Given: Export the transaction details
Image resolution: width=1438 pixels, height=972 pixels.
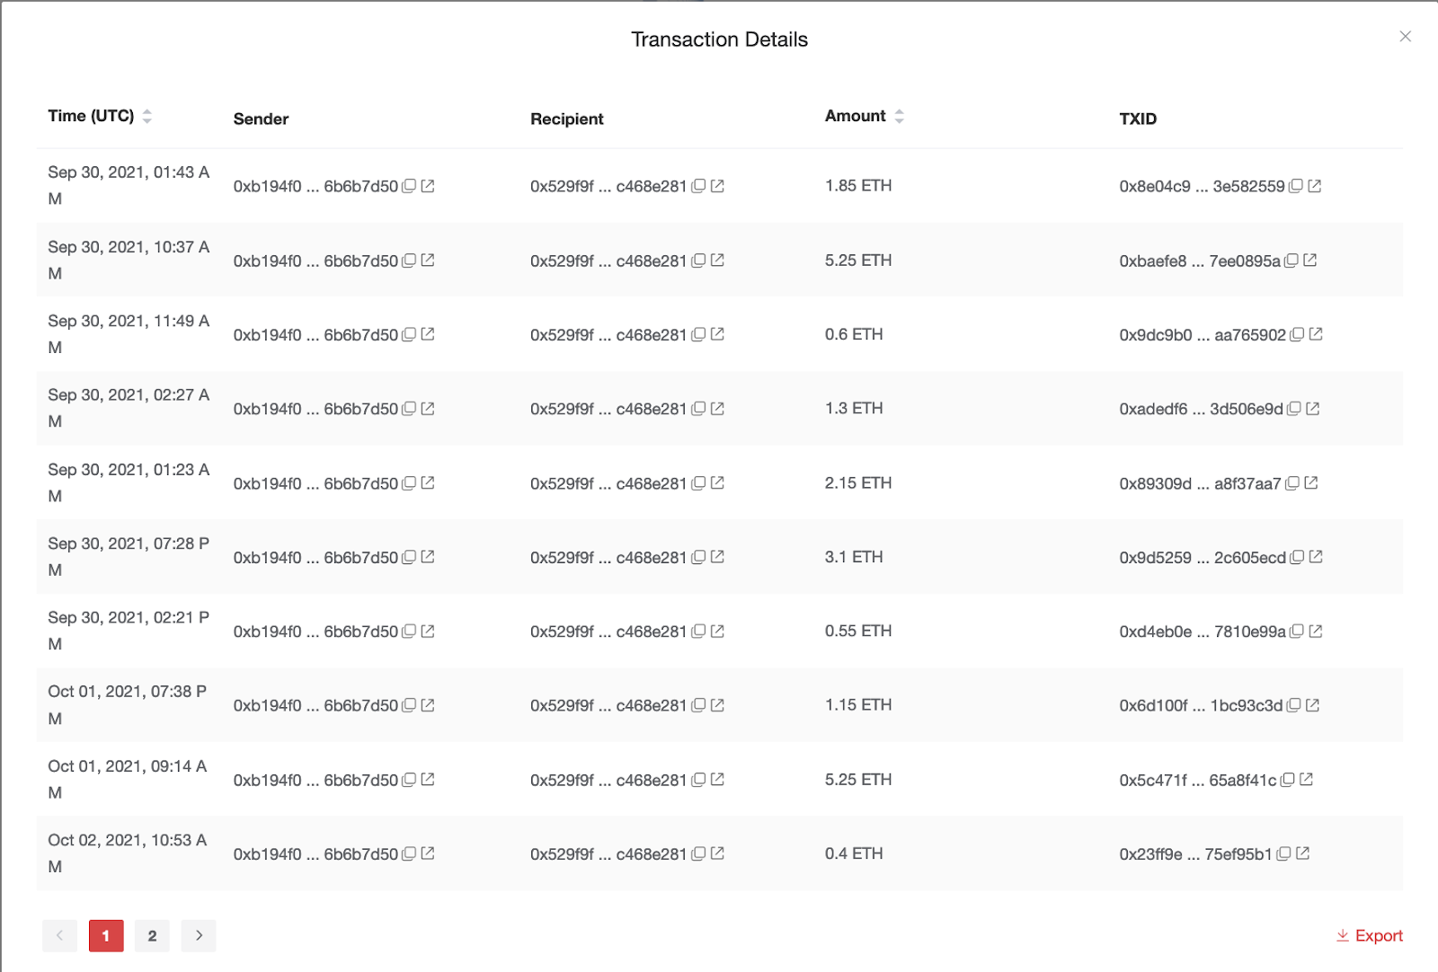Looking at the screenshot, I should click(1370, 935).
